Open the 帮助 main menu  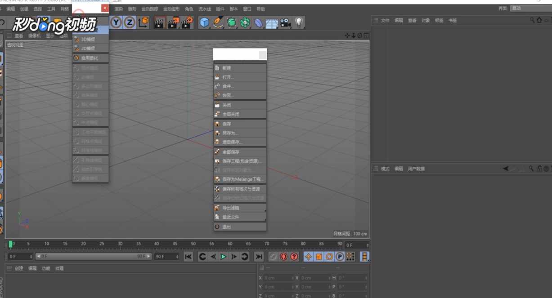260,9
